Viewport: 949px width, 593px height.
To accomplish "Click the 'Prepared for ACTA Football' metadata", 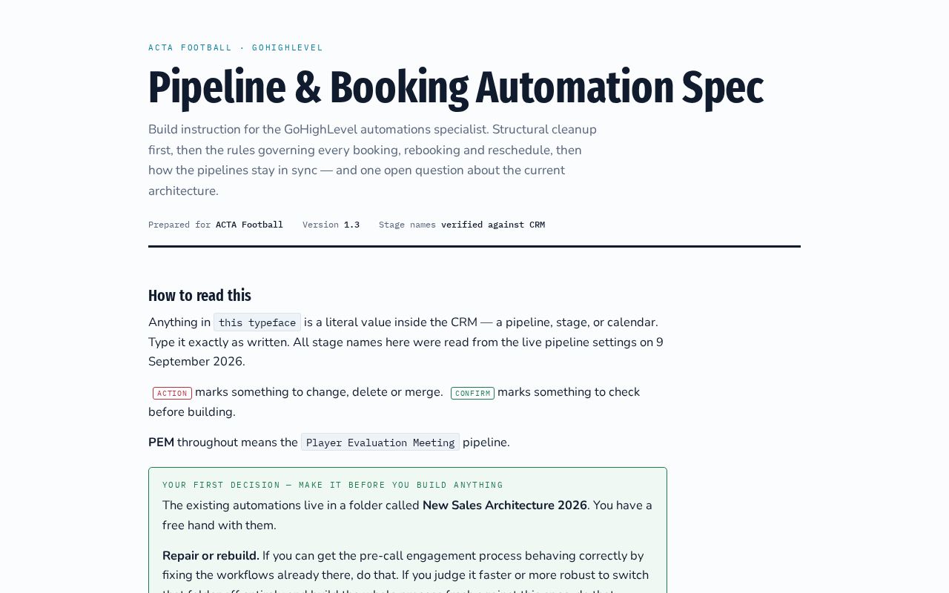I will click(216, 225).
